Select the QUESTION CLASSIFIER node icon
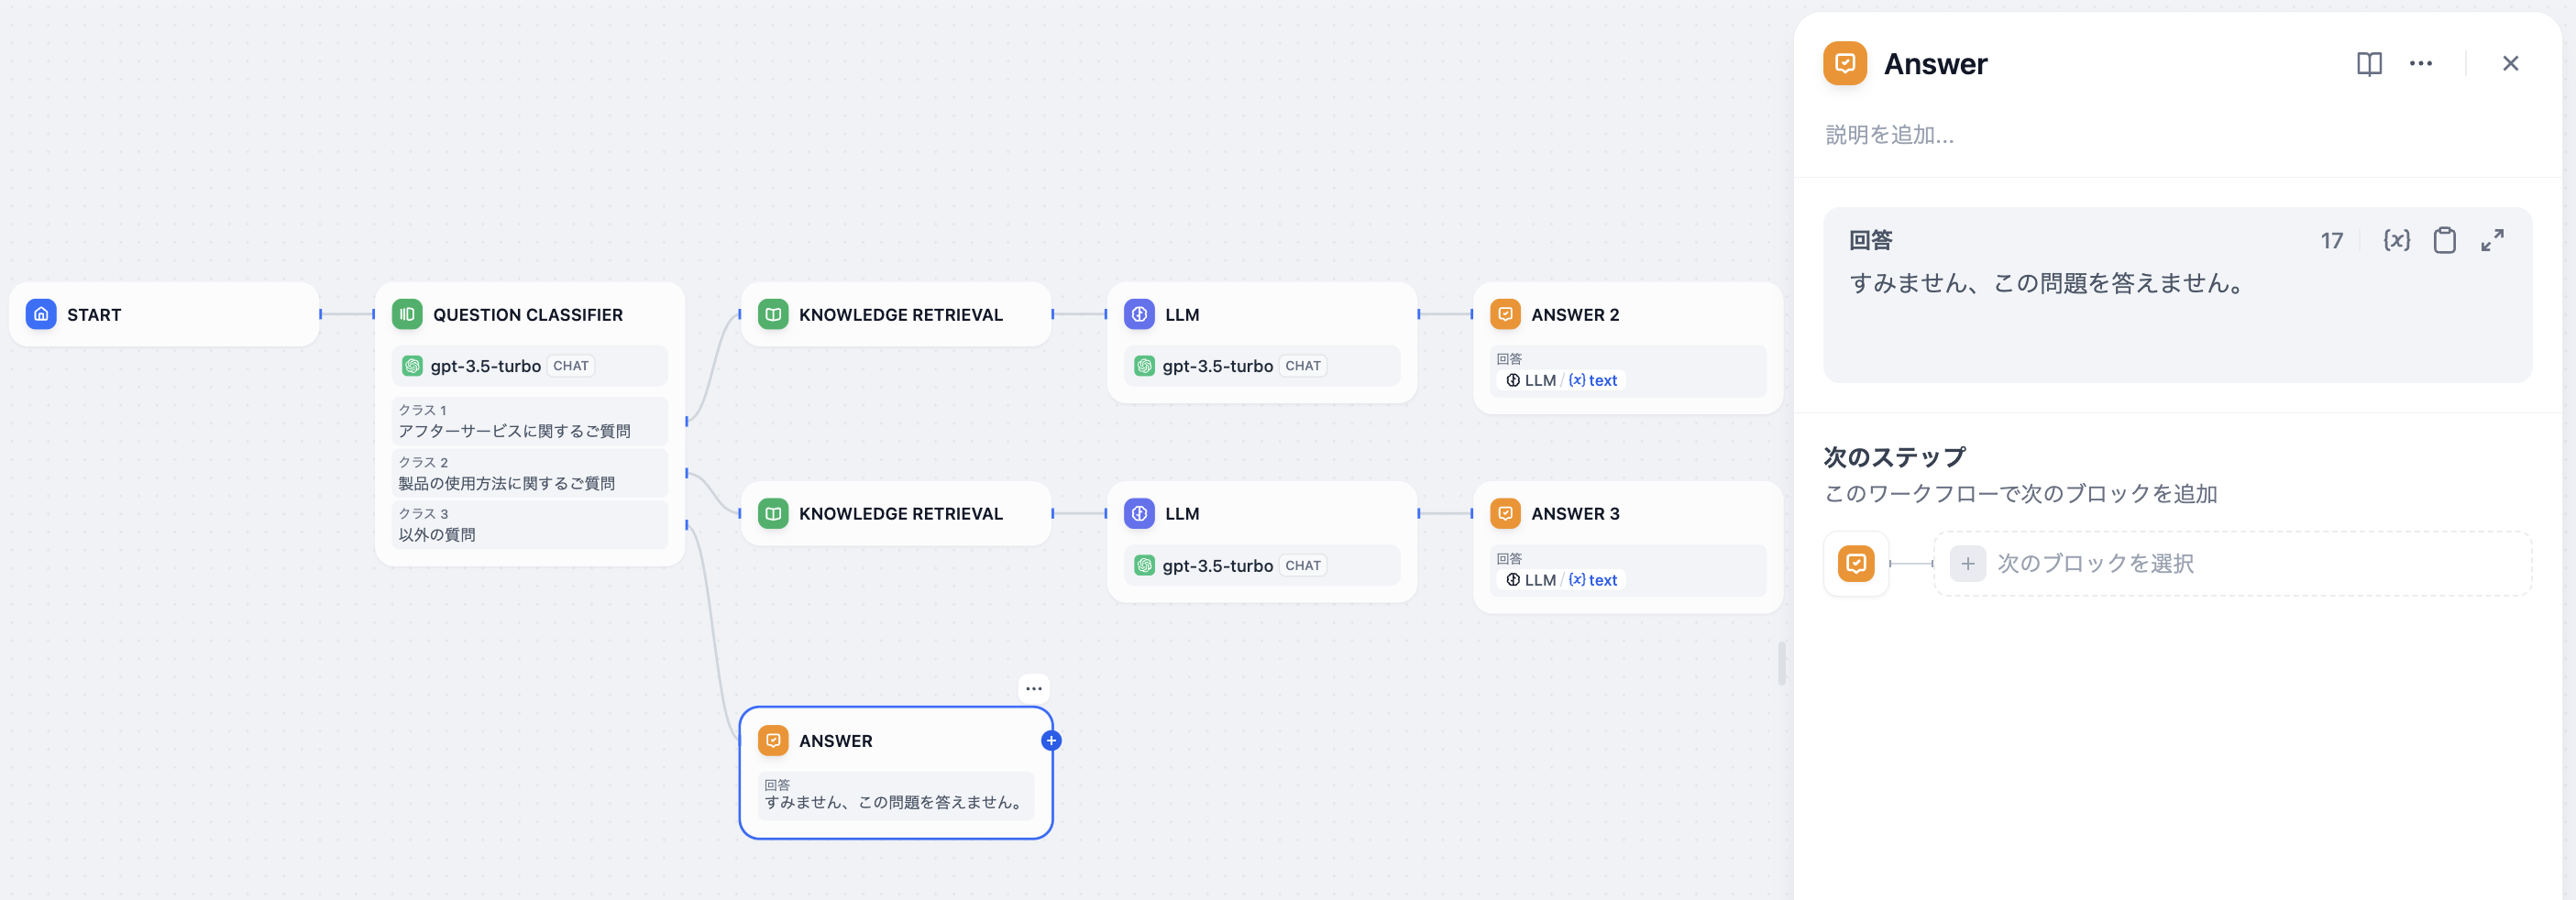Viewport: 2576px width, 900px height. pyautogui.click(x=407, y=314)
